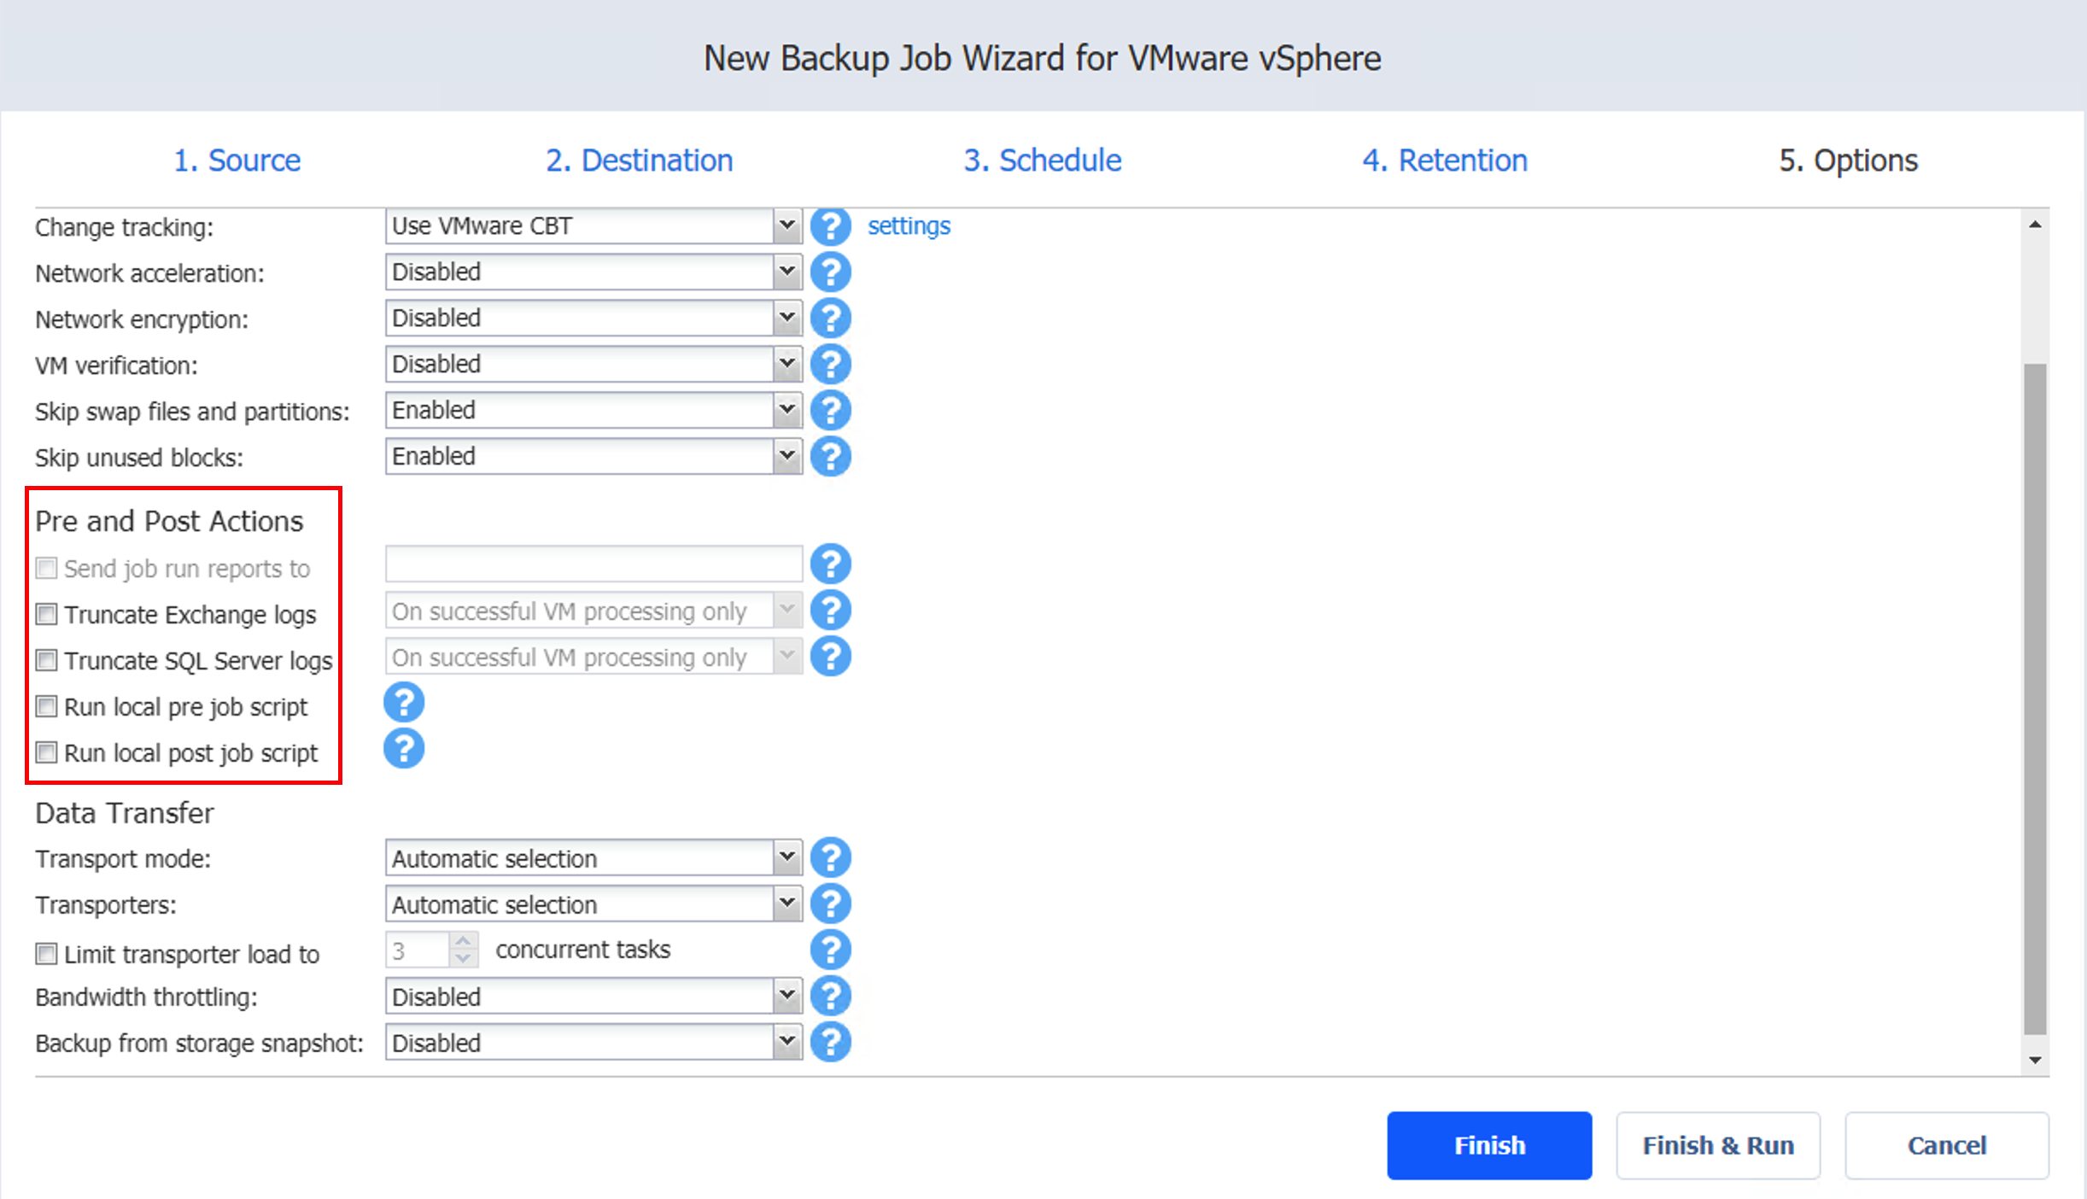This screenshot has height=1199, width=2087.
Task: Enable Run local pre job script
Action: click(46, 706)
